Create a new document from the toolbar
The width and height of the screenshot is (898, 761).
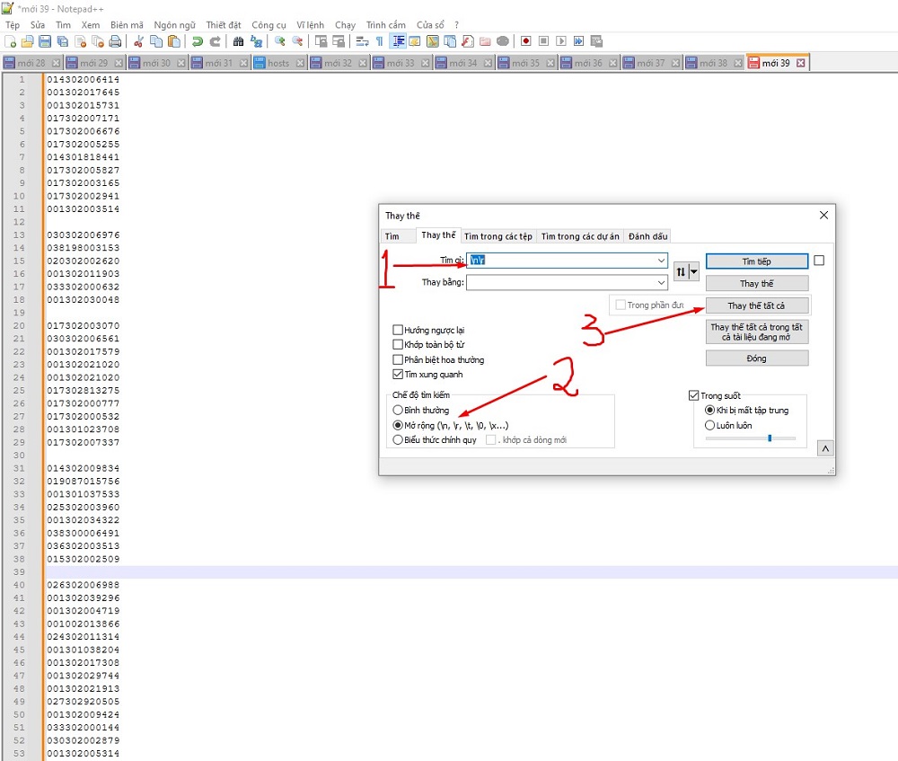[x=10, y=41]
